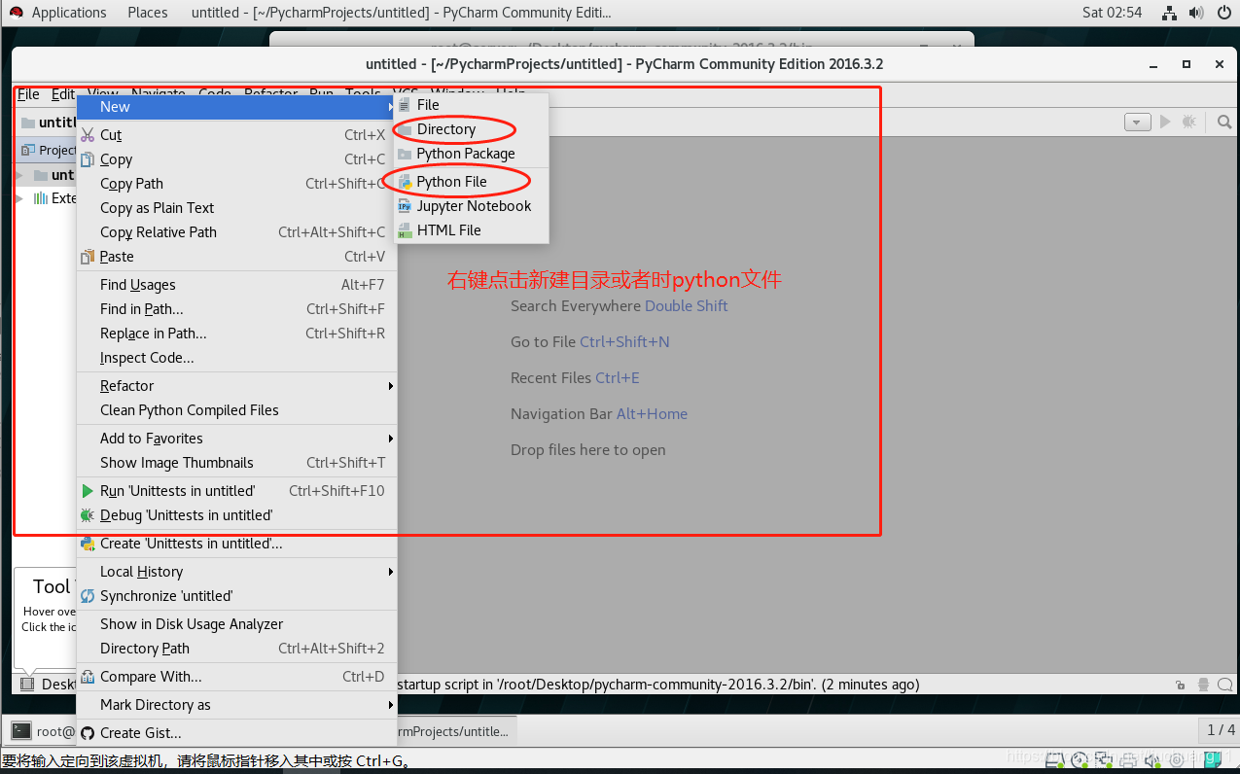Choose Show Image Thumbnails

(x=237, y=463)
